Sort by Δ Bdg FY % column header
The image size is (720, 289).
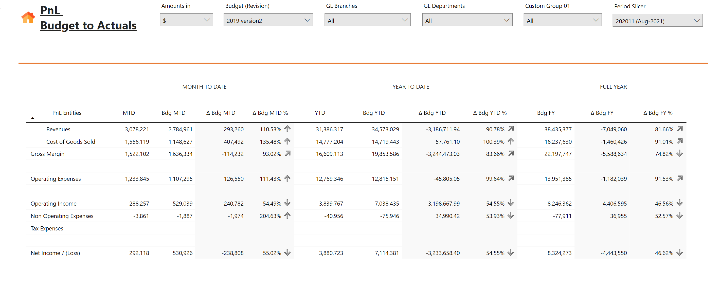(x=658, y=113)
